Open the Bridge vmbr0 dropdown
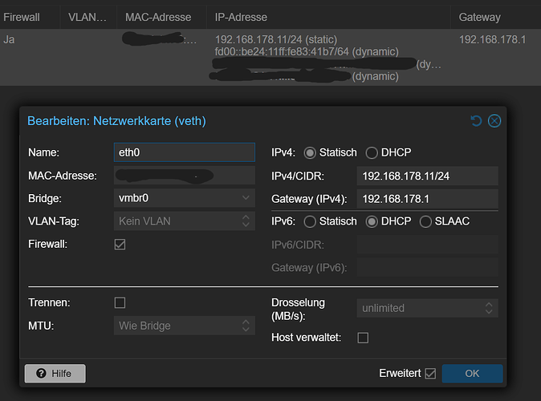 (246, 197)
